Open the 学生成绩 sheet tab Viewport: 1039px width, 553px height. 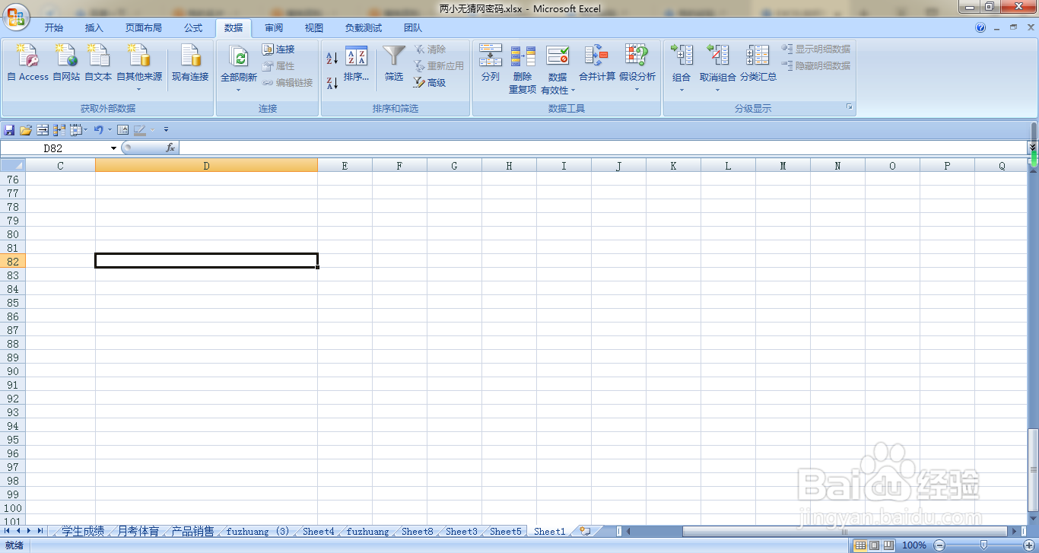(83, 531)
